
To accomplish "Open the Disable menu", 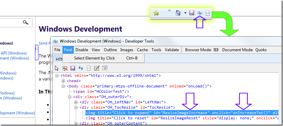I will point(82,50).
